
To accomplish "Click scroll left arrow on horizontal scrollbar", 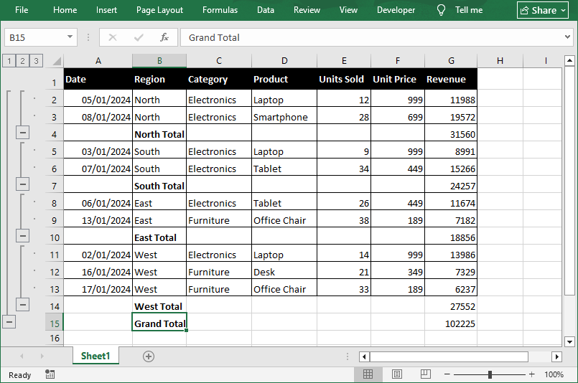I will coord(364,356).
